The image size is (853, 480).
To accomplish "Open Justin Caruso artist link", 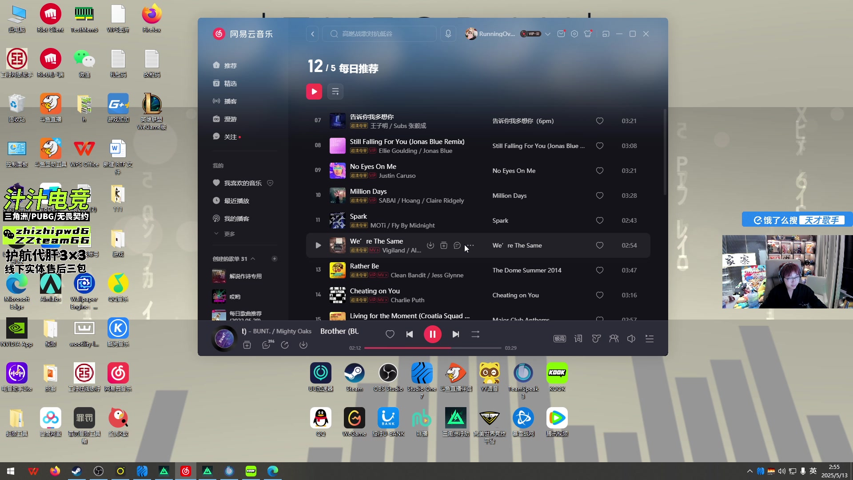I will (x=397, y=176).
